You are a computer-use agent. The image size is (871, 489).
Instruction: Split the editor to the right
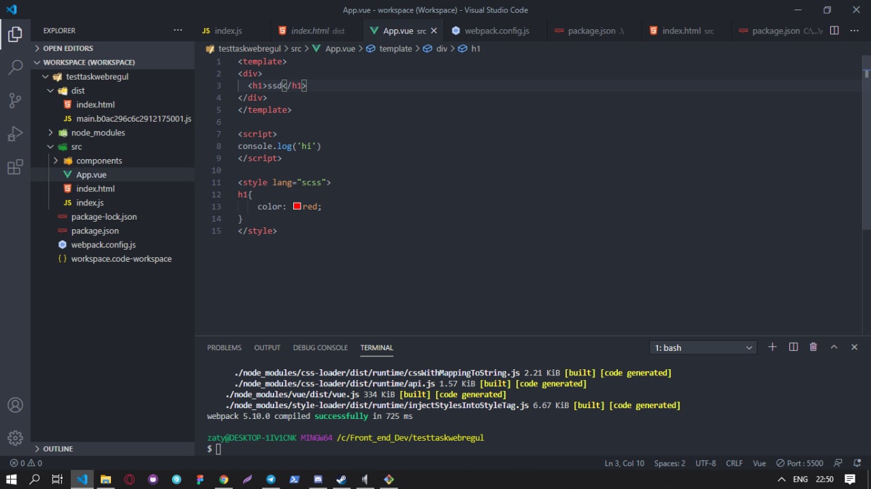pos(834,31)
